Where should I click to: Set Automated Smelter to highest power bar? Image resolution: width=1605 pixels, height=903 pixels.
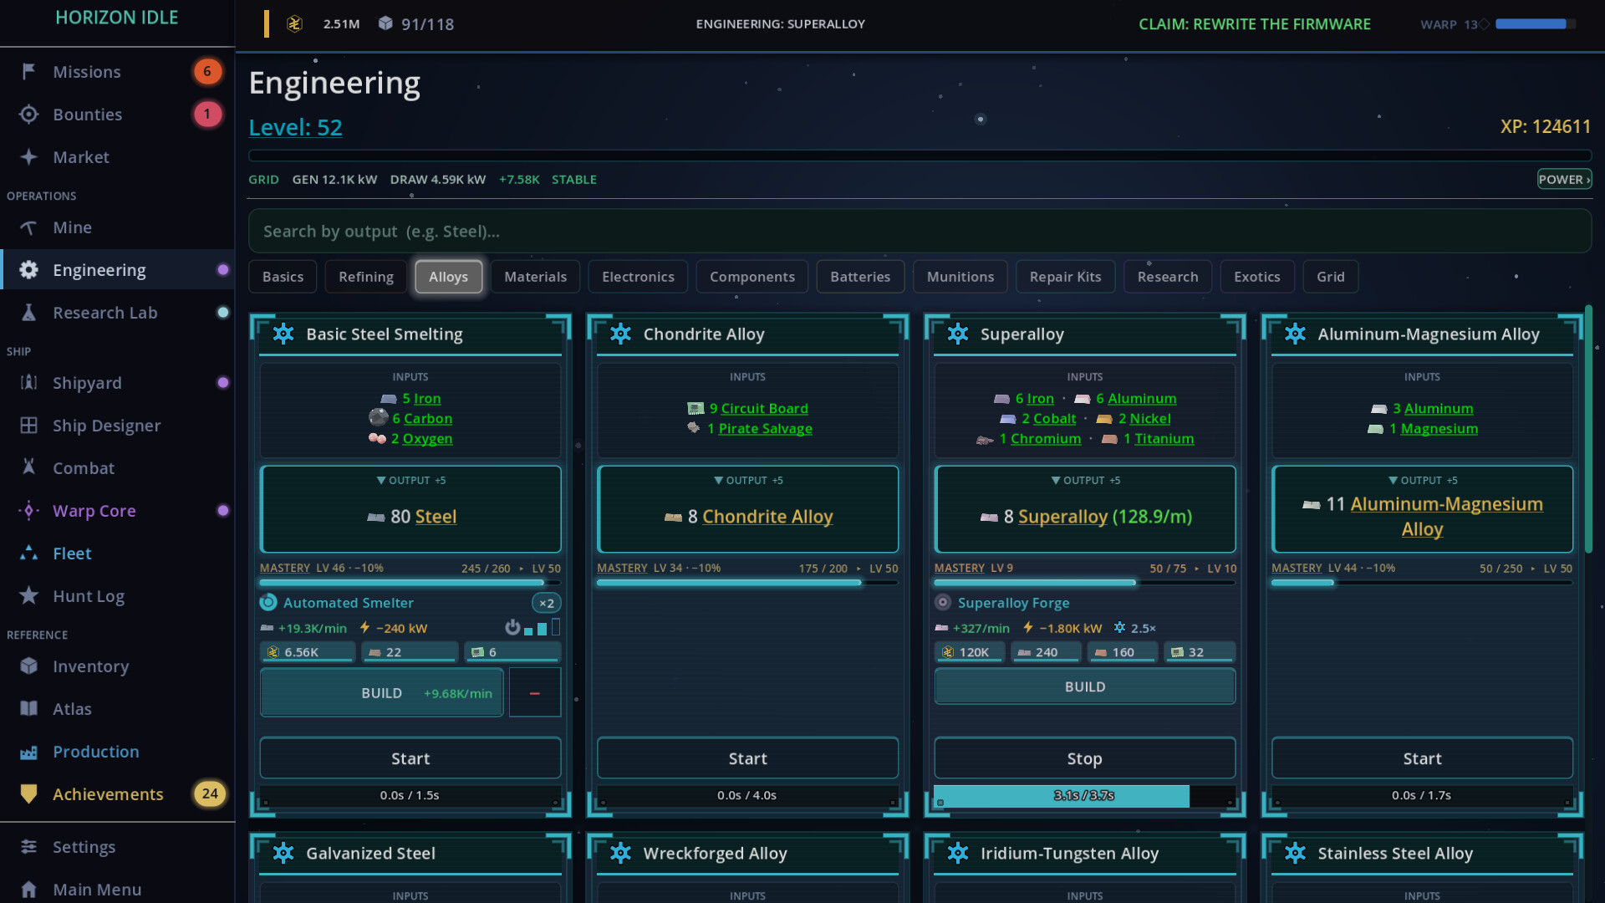pyautogui.click(x=556, y=627)
